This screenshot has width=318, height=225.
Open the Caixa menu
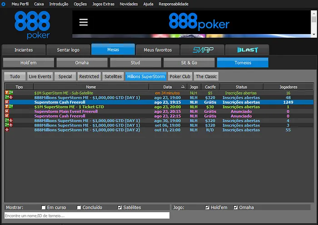(39, 4)
